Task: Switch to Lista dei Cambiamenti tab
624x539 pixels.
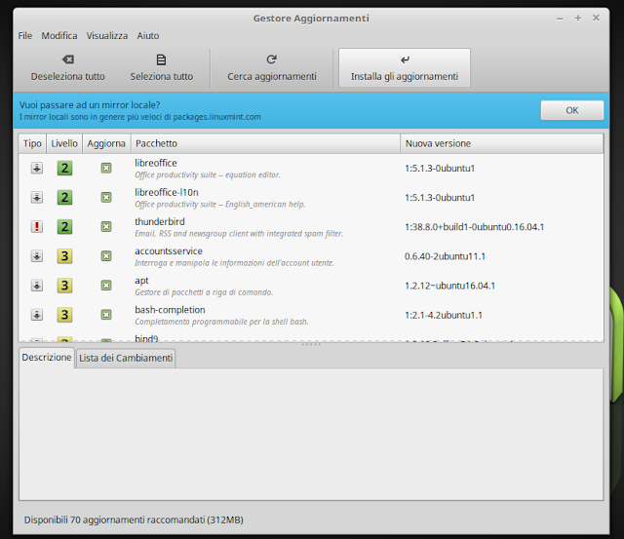Action: click(126, 358)
